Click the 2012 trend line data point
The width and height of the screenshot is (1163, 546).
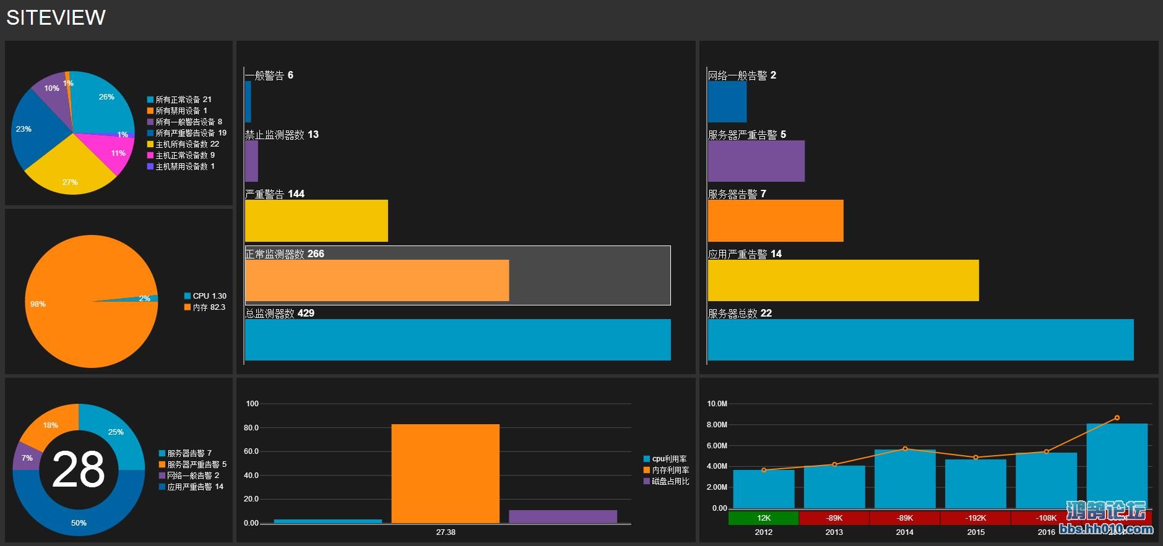tap(764, 470)
